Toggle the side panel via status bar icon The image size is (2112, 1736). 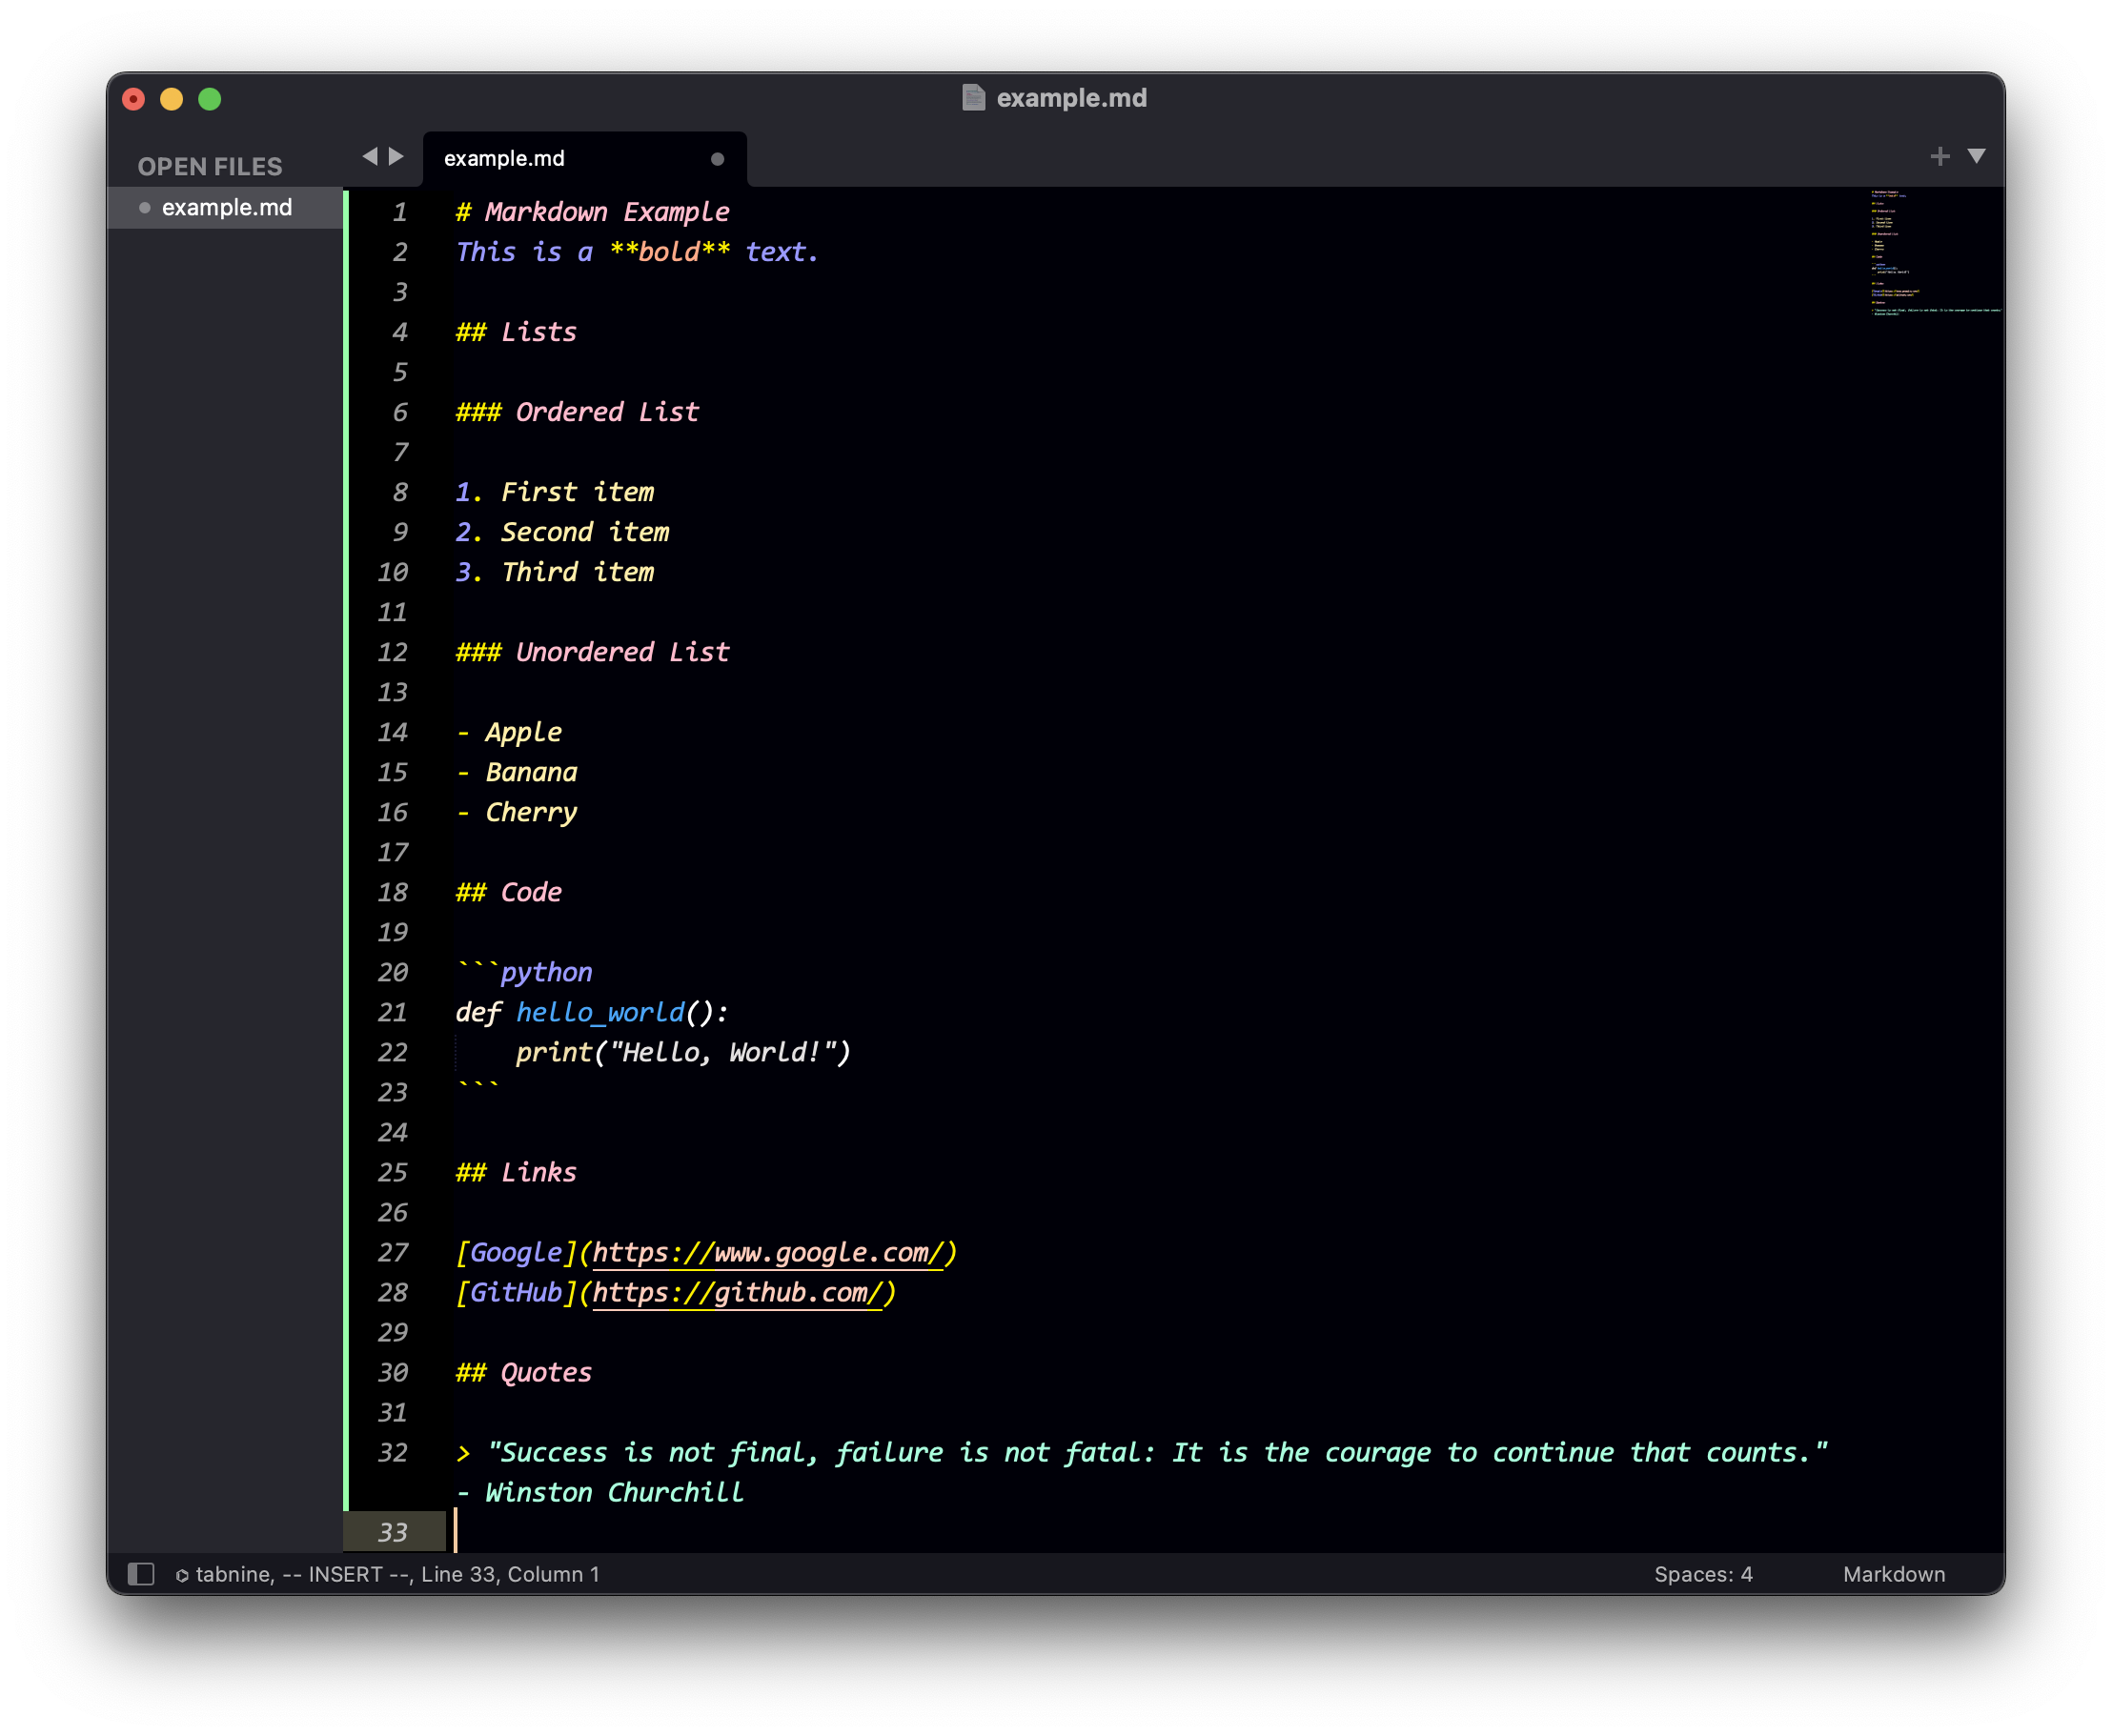(141, 1573)
